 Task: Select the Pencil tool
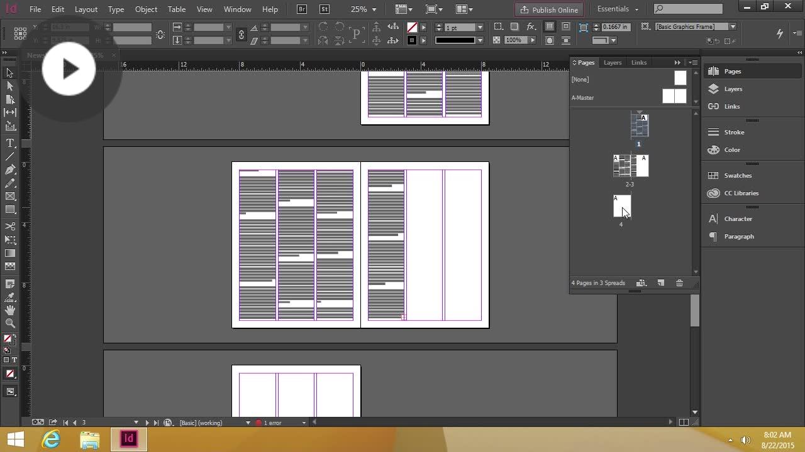[10, 183]
